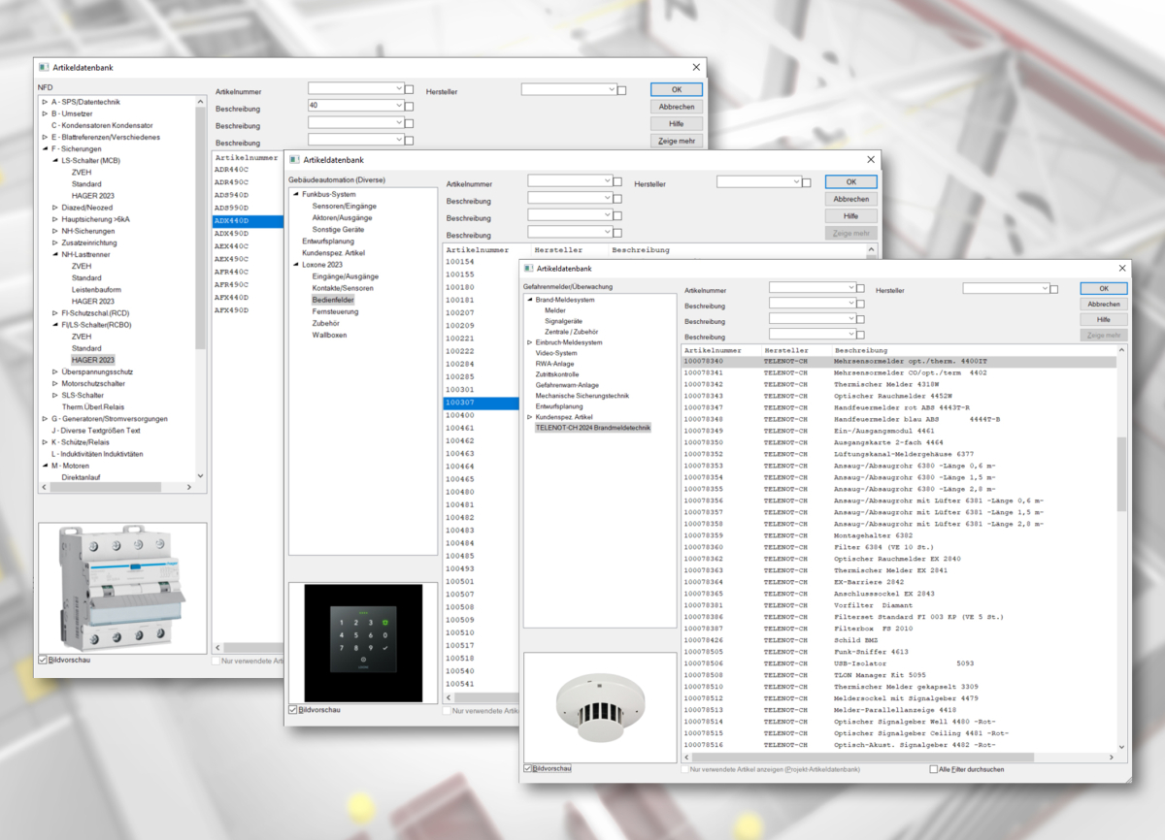Screen dimensions: 1165x840
Task: Select row Montagehalter 6382
Action: pos(898,535)
